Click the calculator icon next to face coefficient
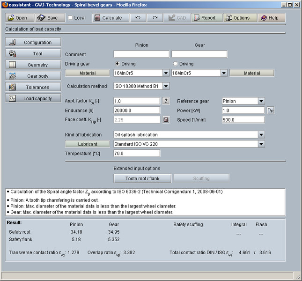This screenshot has width=302, height=281. click(x=166, y=119)
